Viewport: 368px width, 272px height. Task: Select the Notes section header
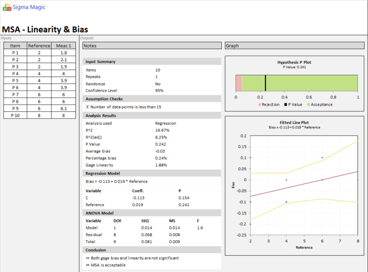point(152,46)
